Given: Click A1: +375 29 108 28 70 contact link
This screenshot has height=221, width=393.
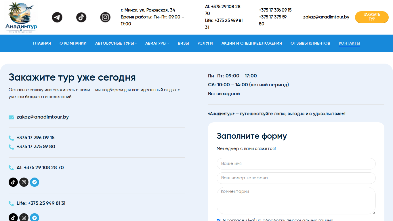Looking at the screenshot, I should tap(40, 168).
